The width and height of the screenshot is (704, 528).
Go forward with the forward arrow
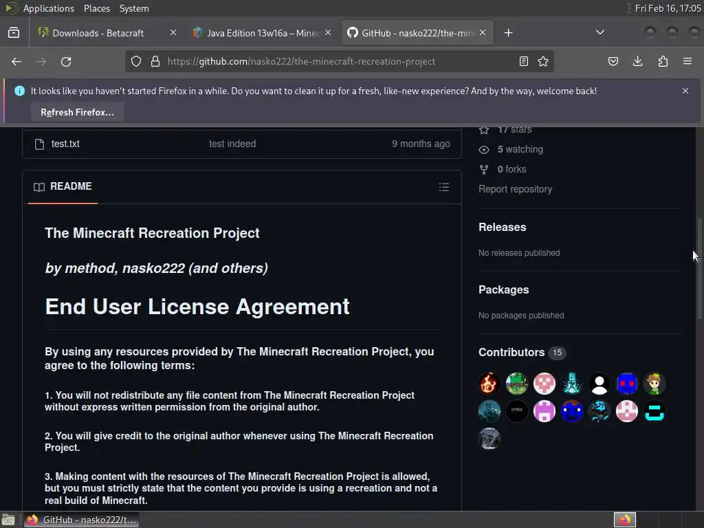tap(41, 61)
